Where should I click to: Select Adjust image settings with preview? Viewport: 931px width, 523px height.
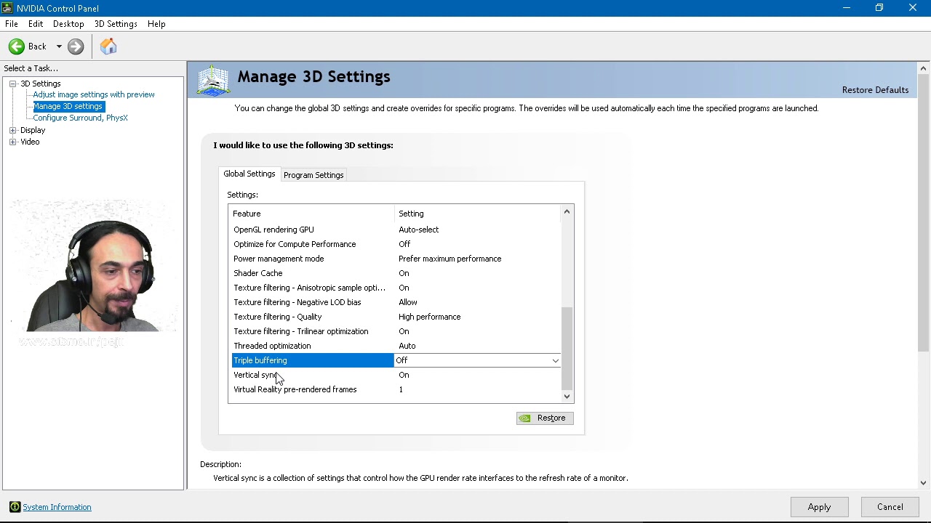click(94, 94)
